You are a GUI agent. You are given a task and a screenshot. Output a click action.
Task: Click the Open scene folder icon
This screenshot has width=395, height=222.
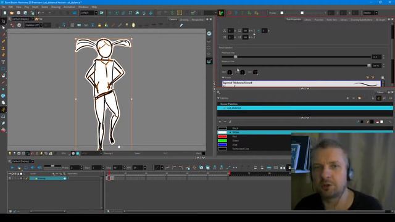tap(12, 13)
